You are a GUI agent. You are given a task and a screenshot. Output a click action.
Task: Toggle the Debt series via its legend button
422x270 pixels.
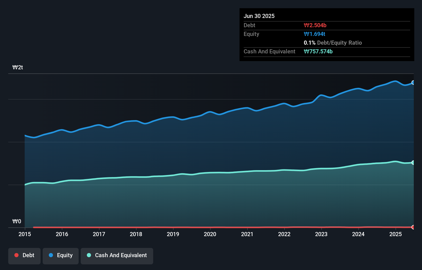24,256
